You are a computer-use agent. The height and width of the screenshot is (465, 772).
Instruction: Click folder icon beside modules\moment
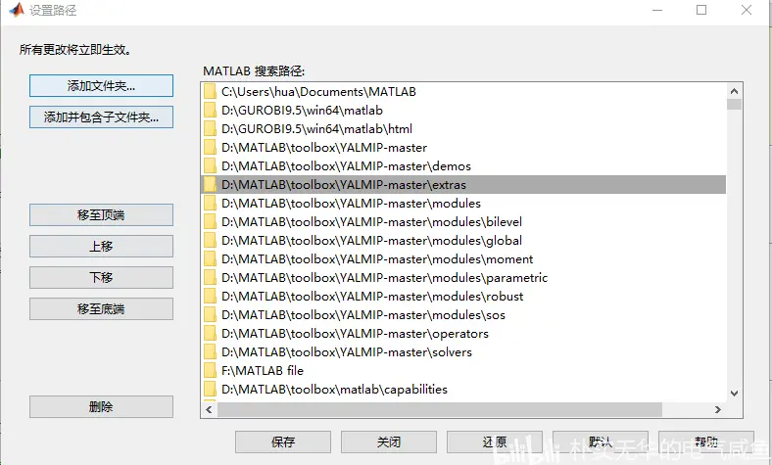tap(211, 258)
